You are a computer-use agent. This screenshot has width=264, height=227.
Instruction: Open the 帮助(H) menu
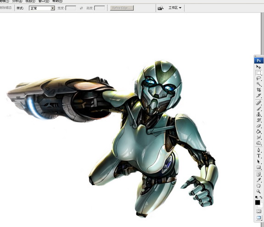[x=57, y=1]
